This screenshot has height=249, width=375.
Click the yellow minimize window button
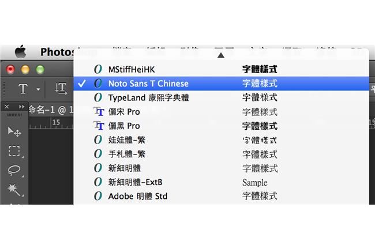25,70
